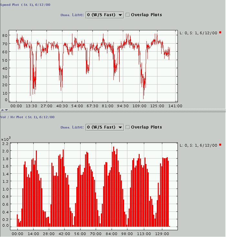Enable Overlap Plots in the Vol/Hr Plot panel
Viewport: 226px width, 237px height.
click(128, 127)
